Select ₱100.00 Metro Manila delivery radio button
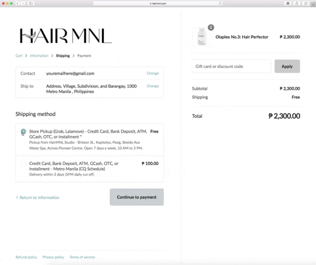 click(23, 163)
